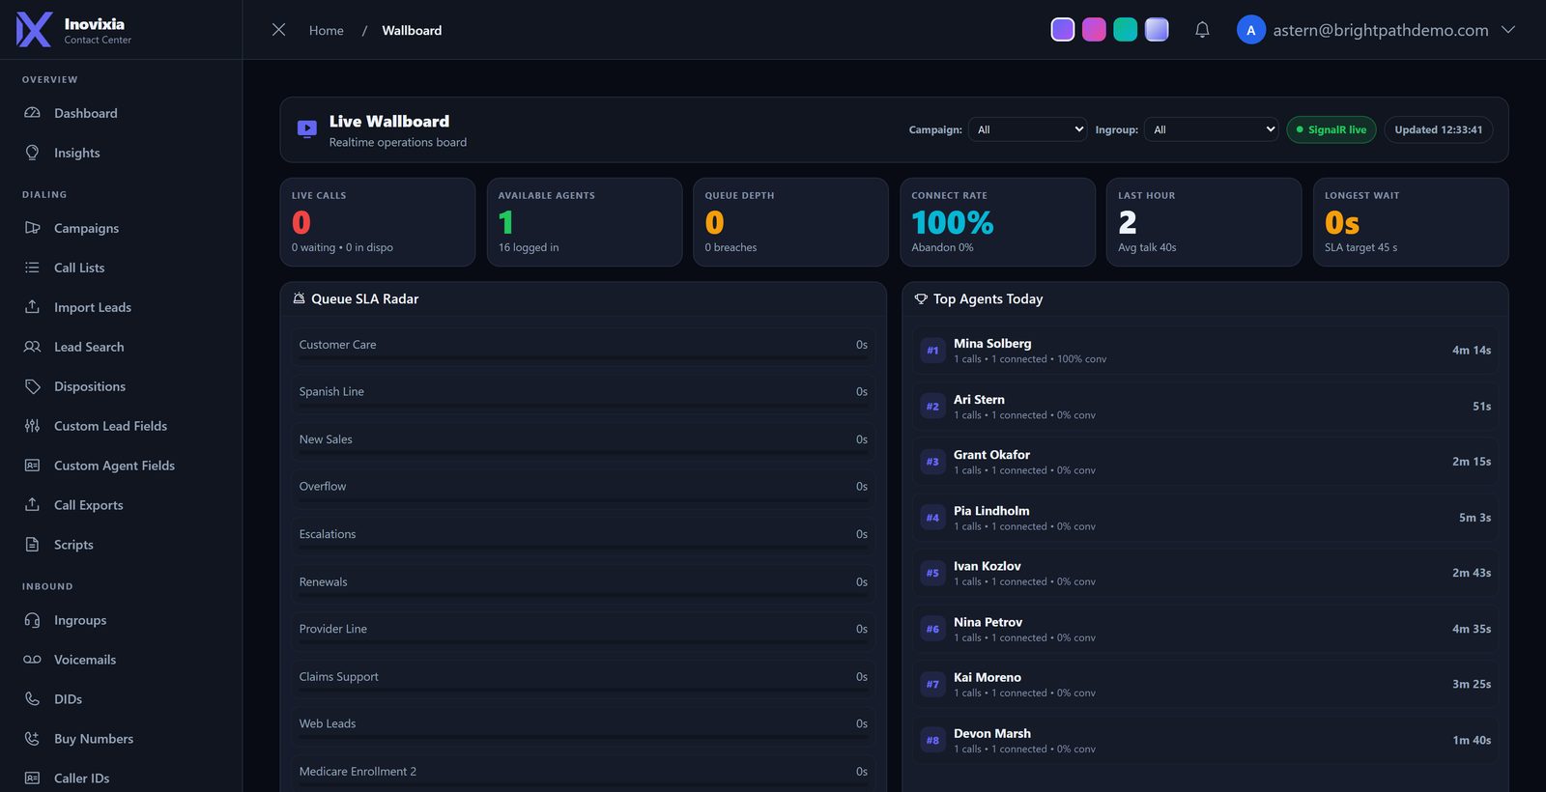1546x792 pixels.
Task: Open the Scripts document icon
Action: (x=32, y=545)
